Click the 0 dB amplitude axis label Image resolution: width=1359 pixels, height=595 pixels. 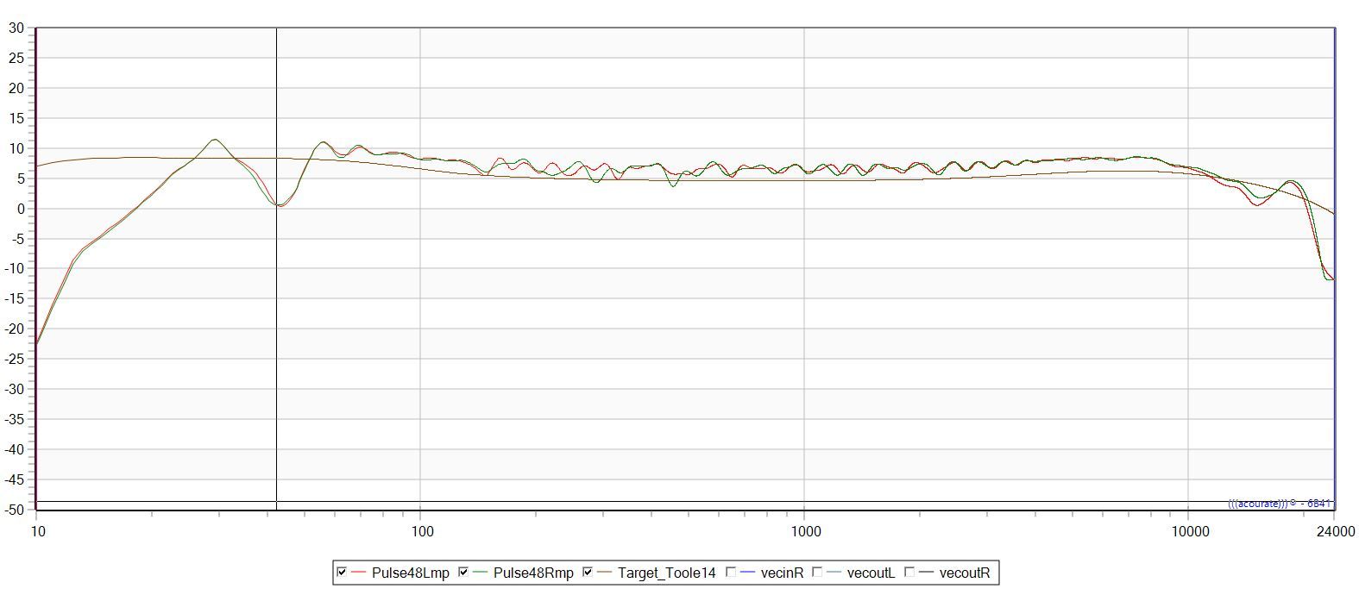coord(21,209)
